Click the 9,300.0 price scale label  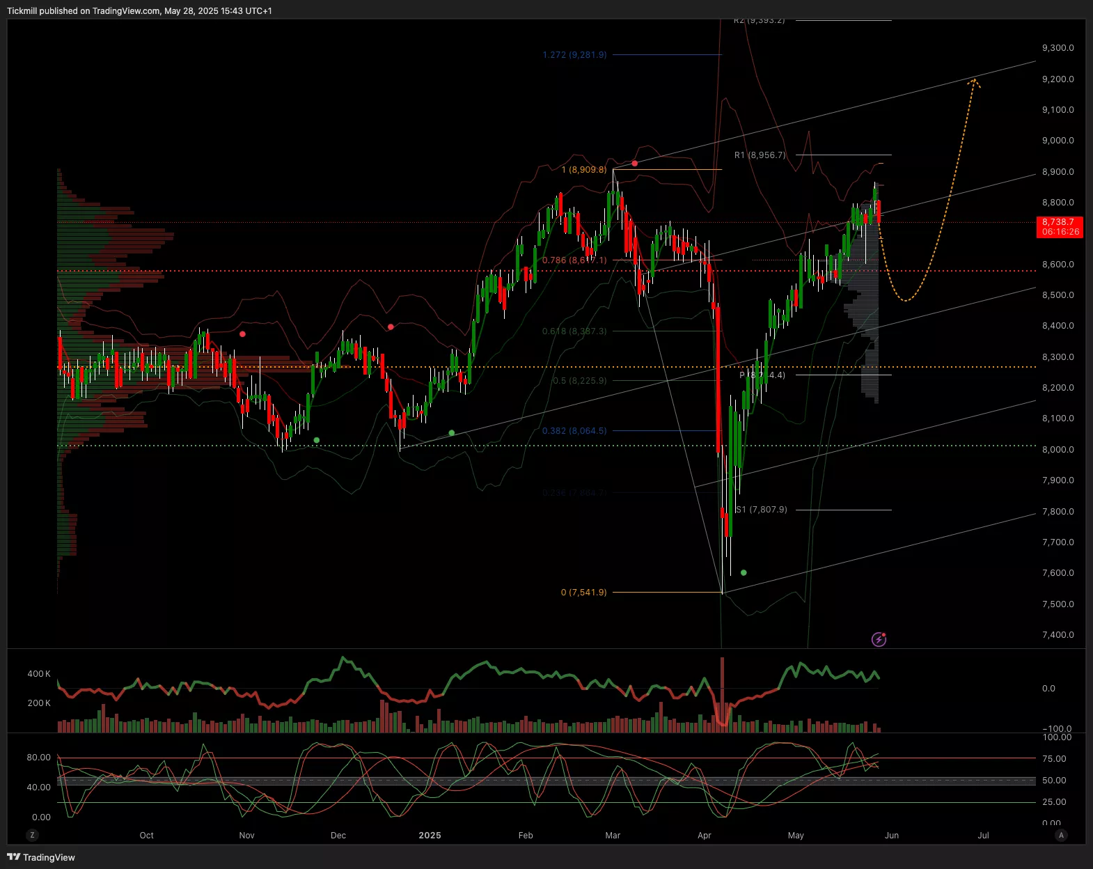tap(1057, 48)
